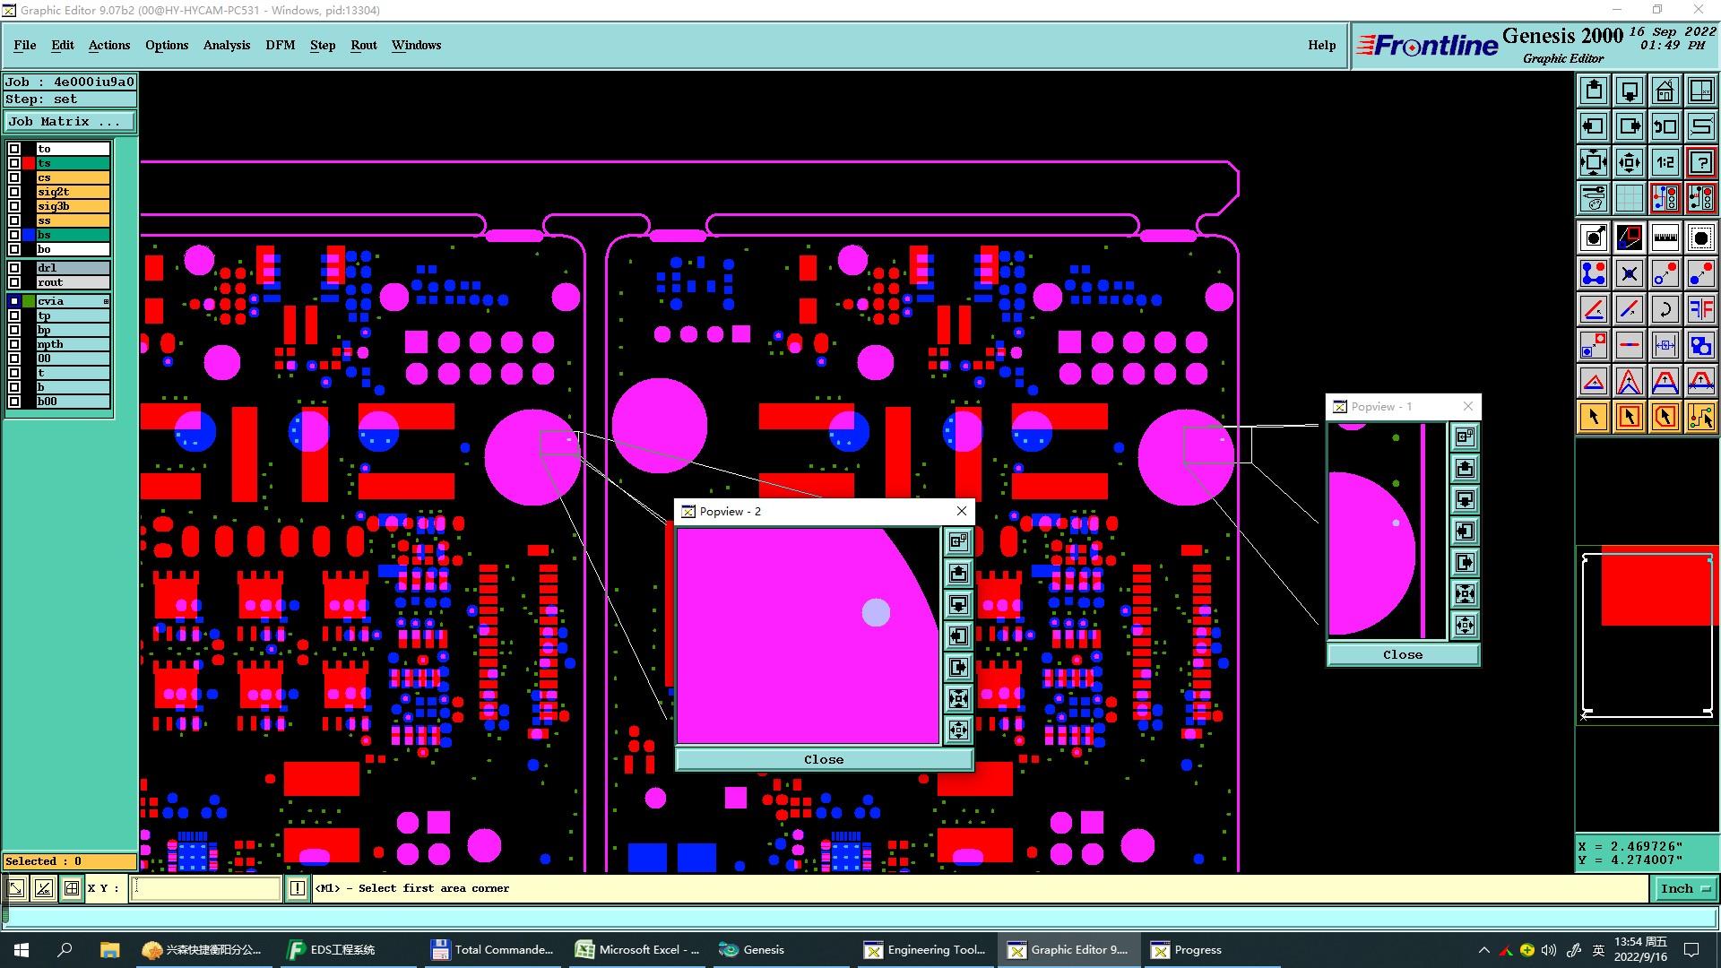
Task: Click blue color swatch of bs layer
Action: [29, 235]
